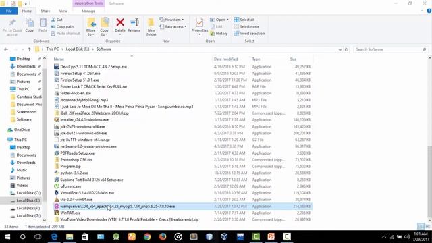Viewport: 432px width, 243px height.
Task: Open the Microsoft Store taskbar icon
Action: pos(85,237)
